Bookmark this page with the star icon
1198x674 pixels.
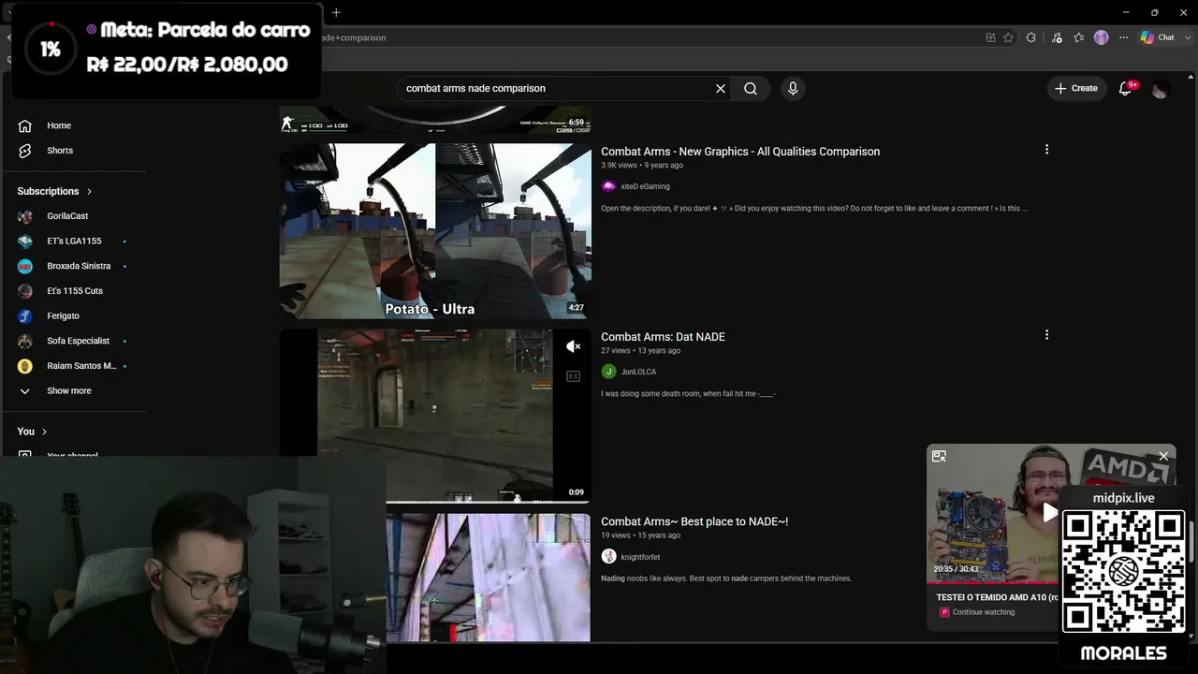(1008, 37)
